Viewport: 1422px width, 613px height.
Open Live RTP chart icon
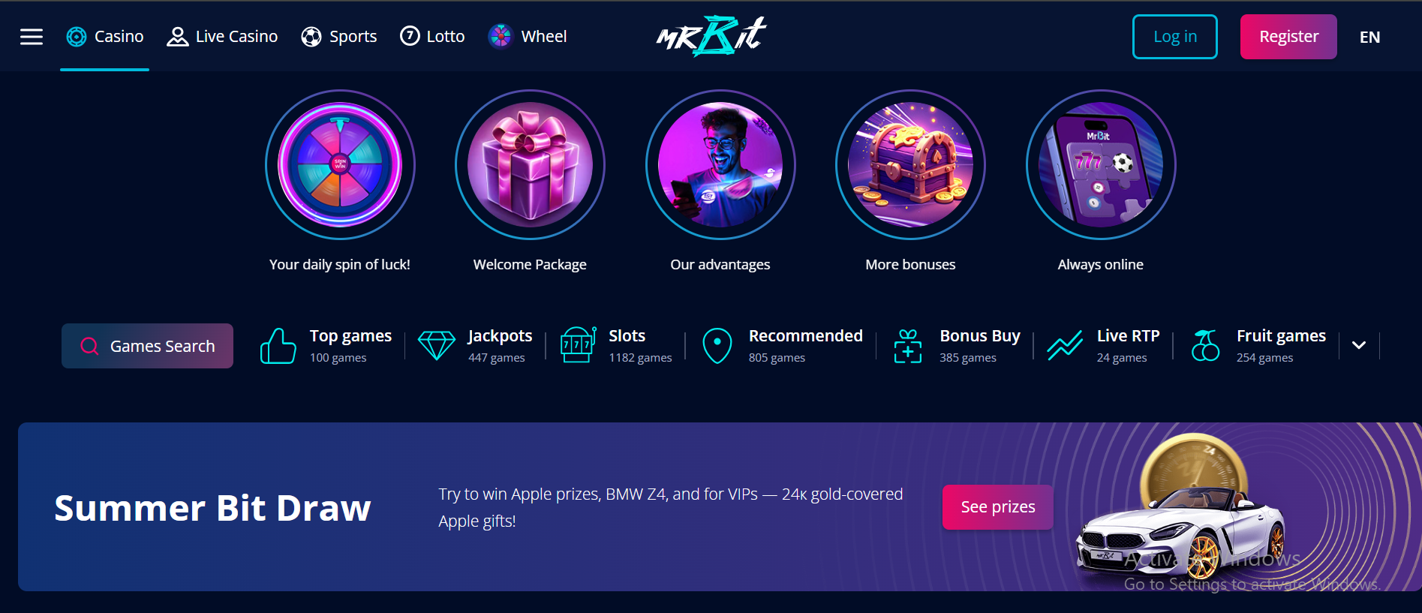pos(1065,346)
